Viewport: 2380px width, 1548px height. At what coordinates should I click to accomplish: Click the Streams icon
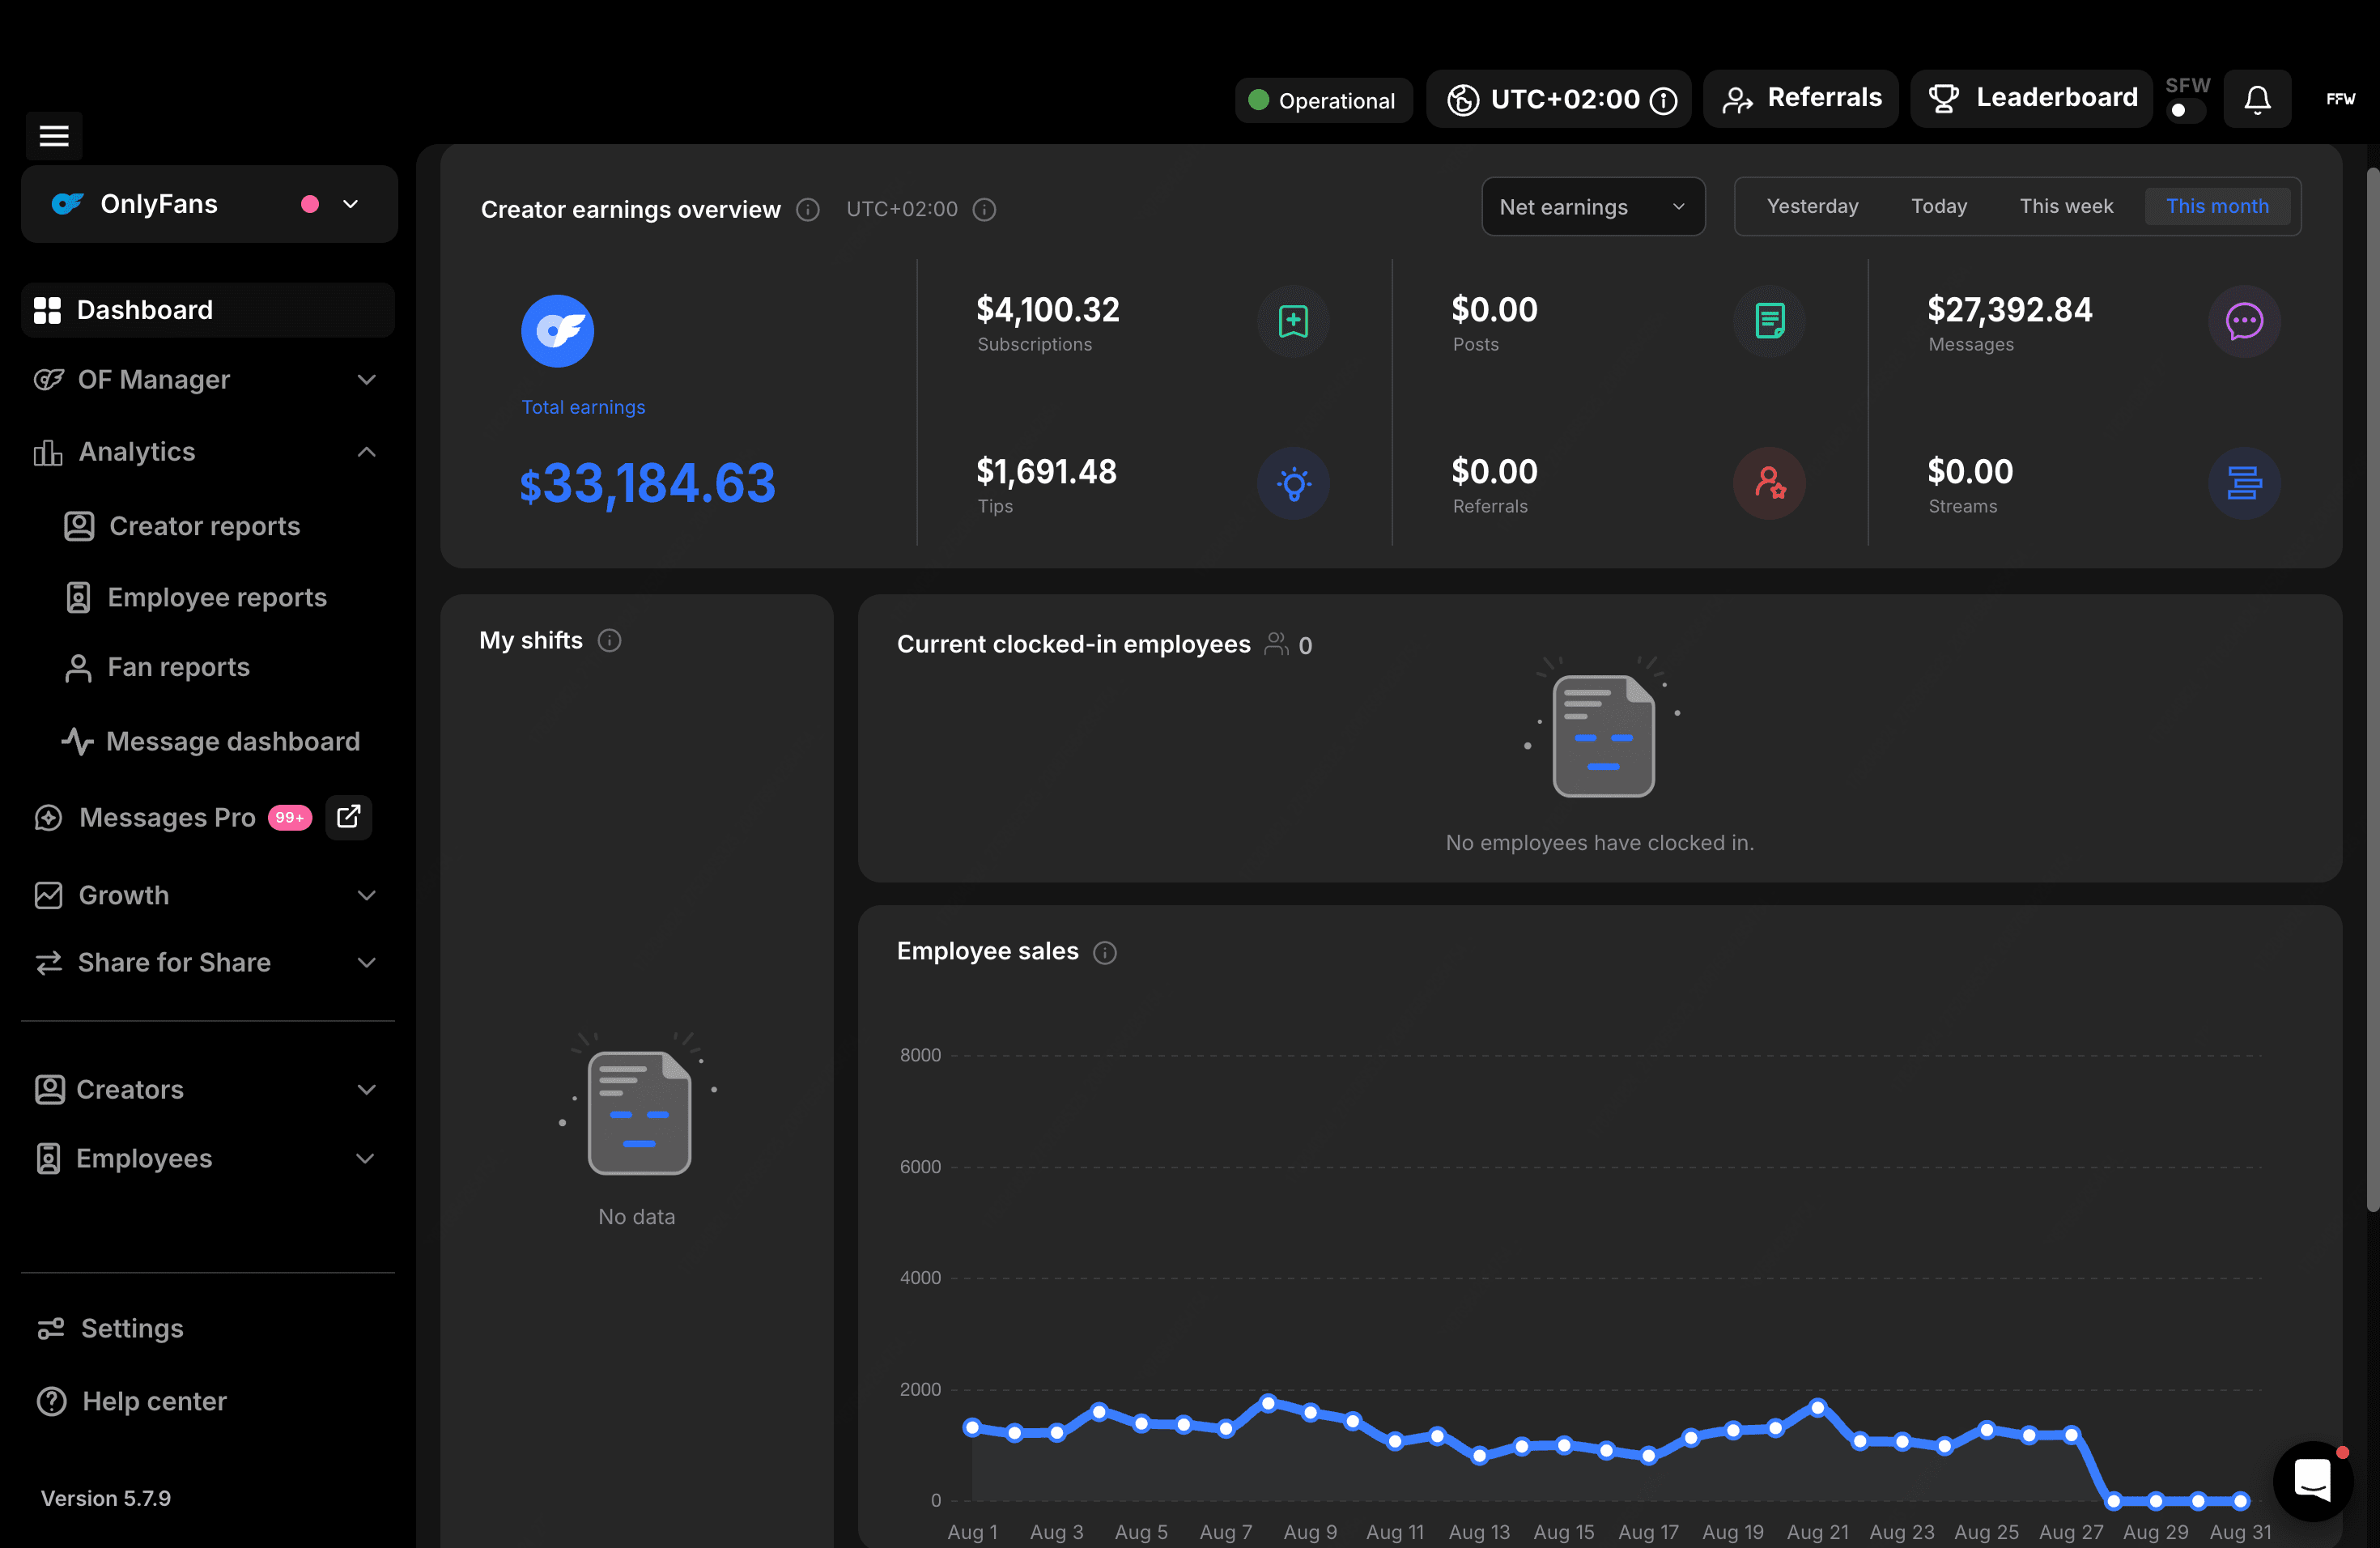2244,484
